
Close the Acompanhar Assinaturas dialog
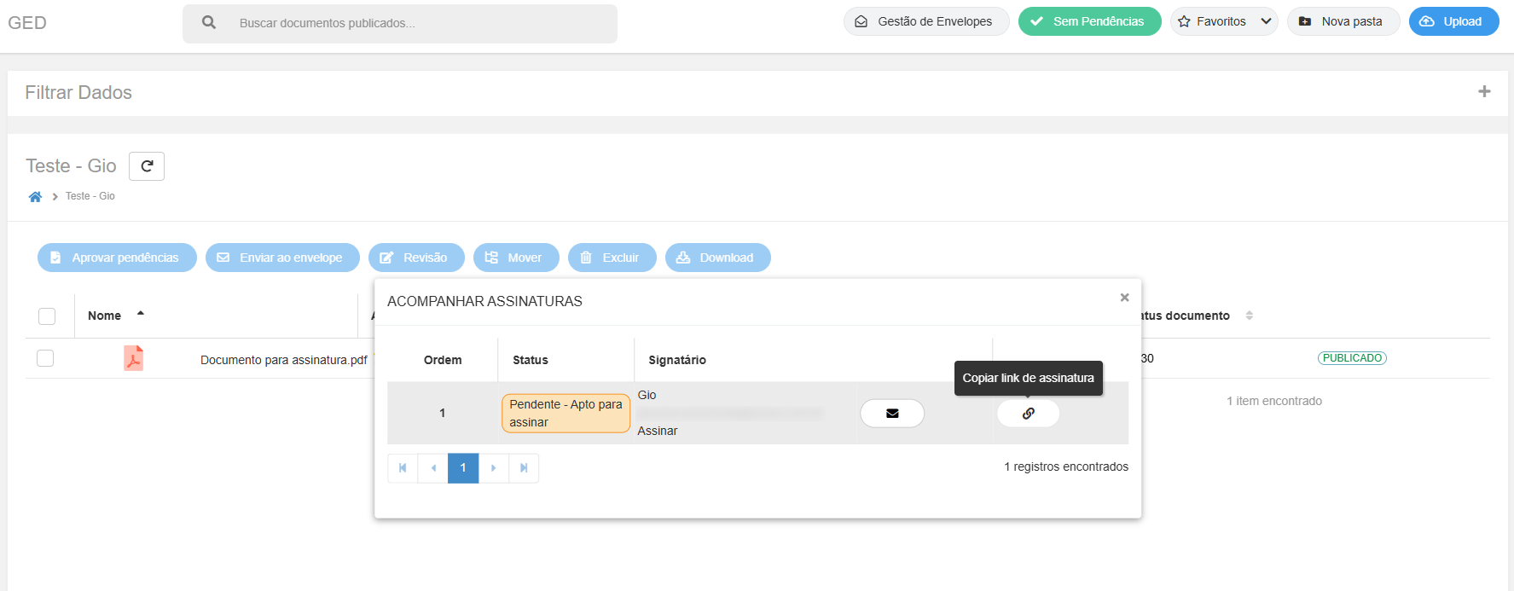point(1124,298)
